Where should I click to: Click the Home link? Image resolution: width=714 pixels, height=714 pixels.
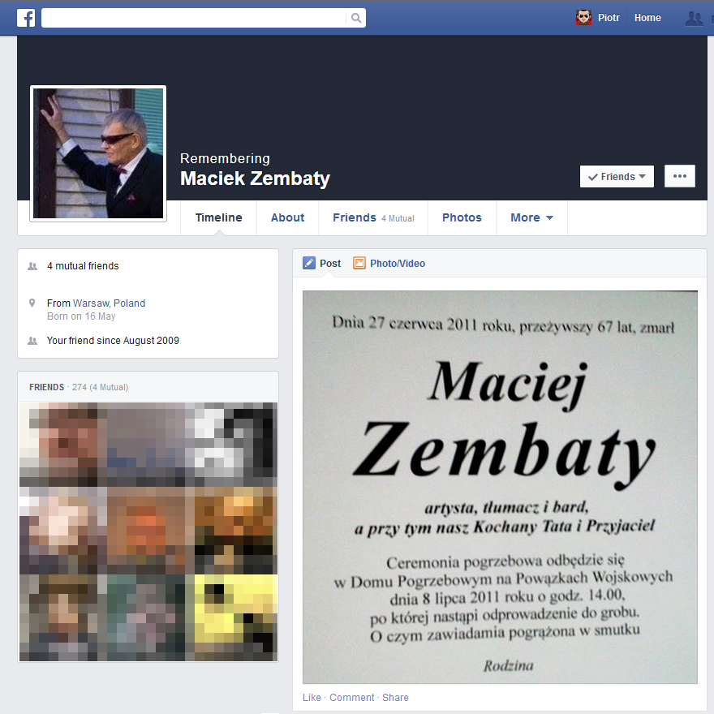647,18
